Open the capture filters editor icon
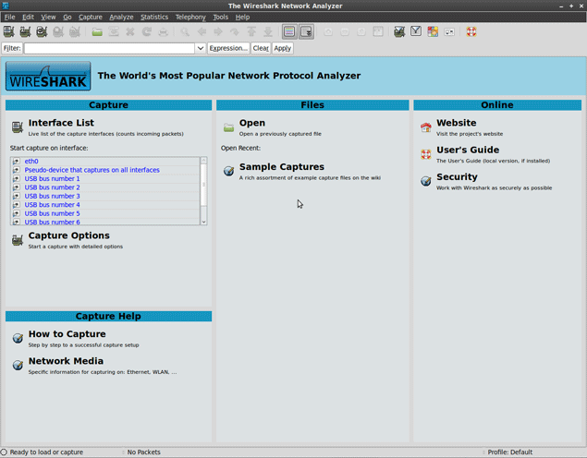 point(399,32)
